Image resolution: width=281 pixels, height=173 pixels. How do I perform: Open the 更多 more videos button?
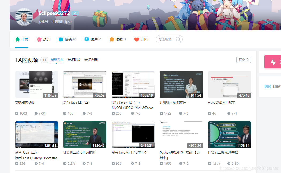(x=243, y=60)
